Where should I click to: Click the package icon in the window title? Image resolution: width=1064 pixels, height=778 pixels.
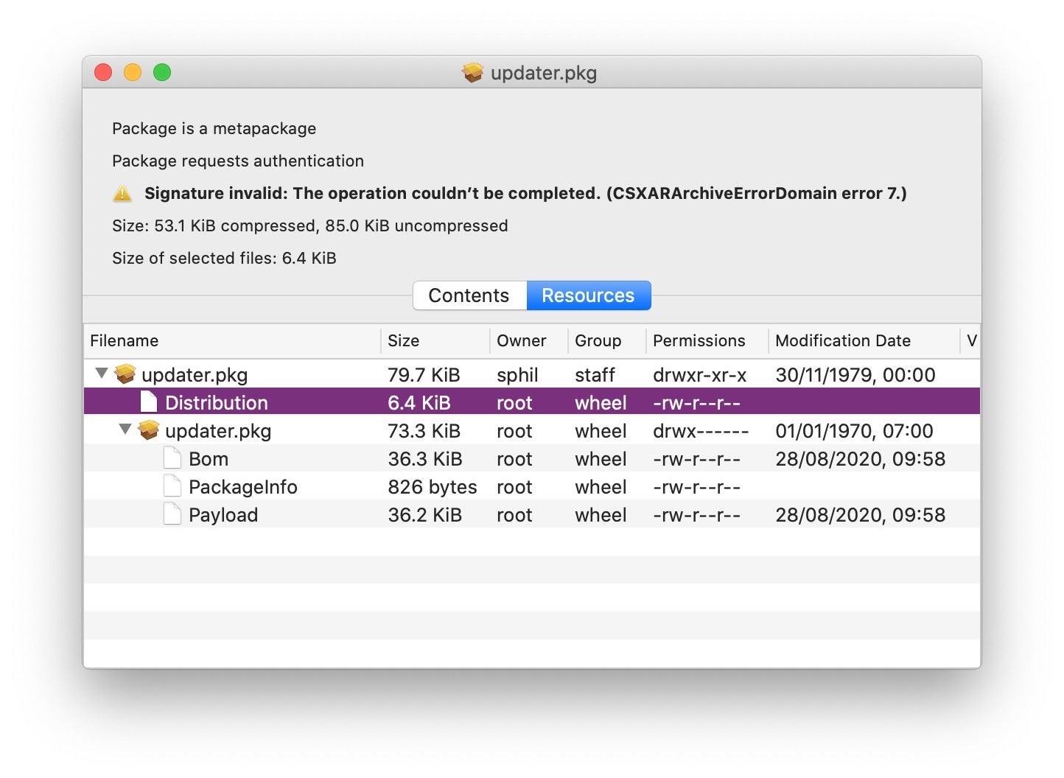472,72
